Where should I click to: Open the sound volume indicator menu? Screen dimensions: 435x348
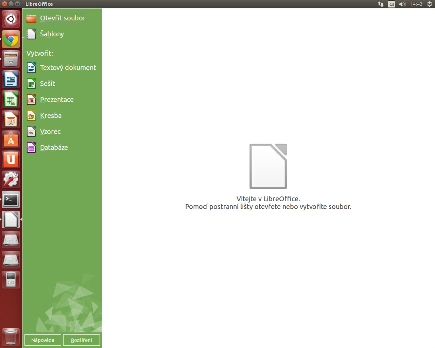402,4
